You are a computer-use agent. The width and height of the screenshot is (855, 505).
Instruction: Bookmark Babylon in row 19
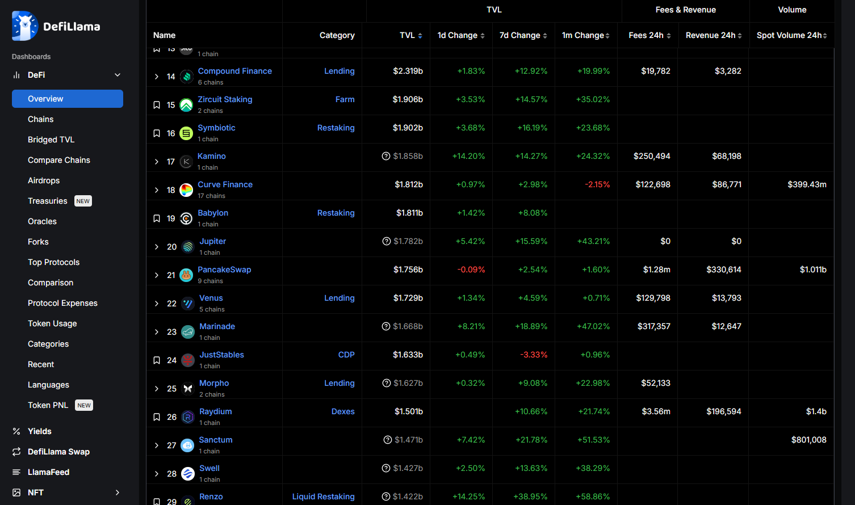(157, 218)
